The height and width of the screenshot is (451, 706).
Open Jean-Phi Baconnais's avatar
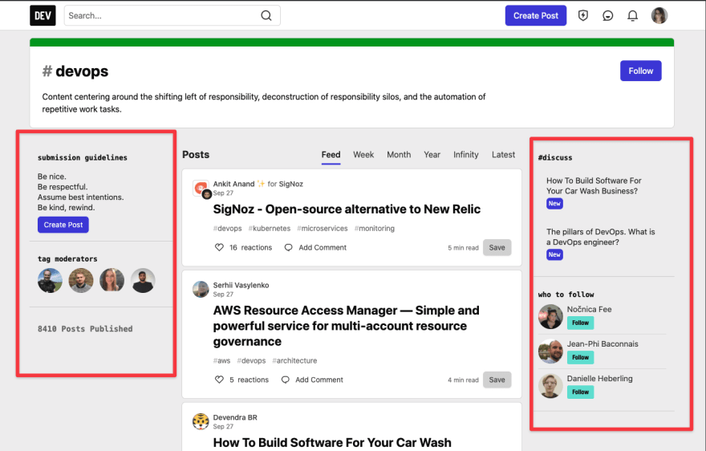550,351
